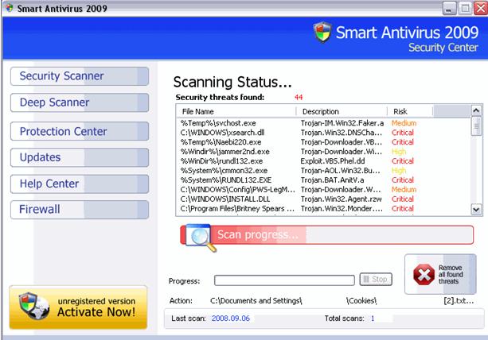The height and width of the screenshot is (340, 488).
Task: Open the Updates section
Action: pos(80,157)
